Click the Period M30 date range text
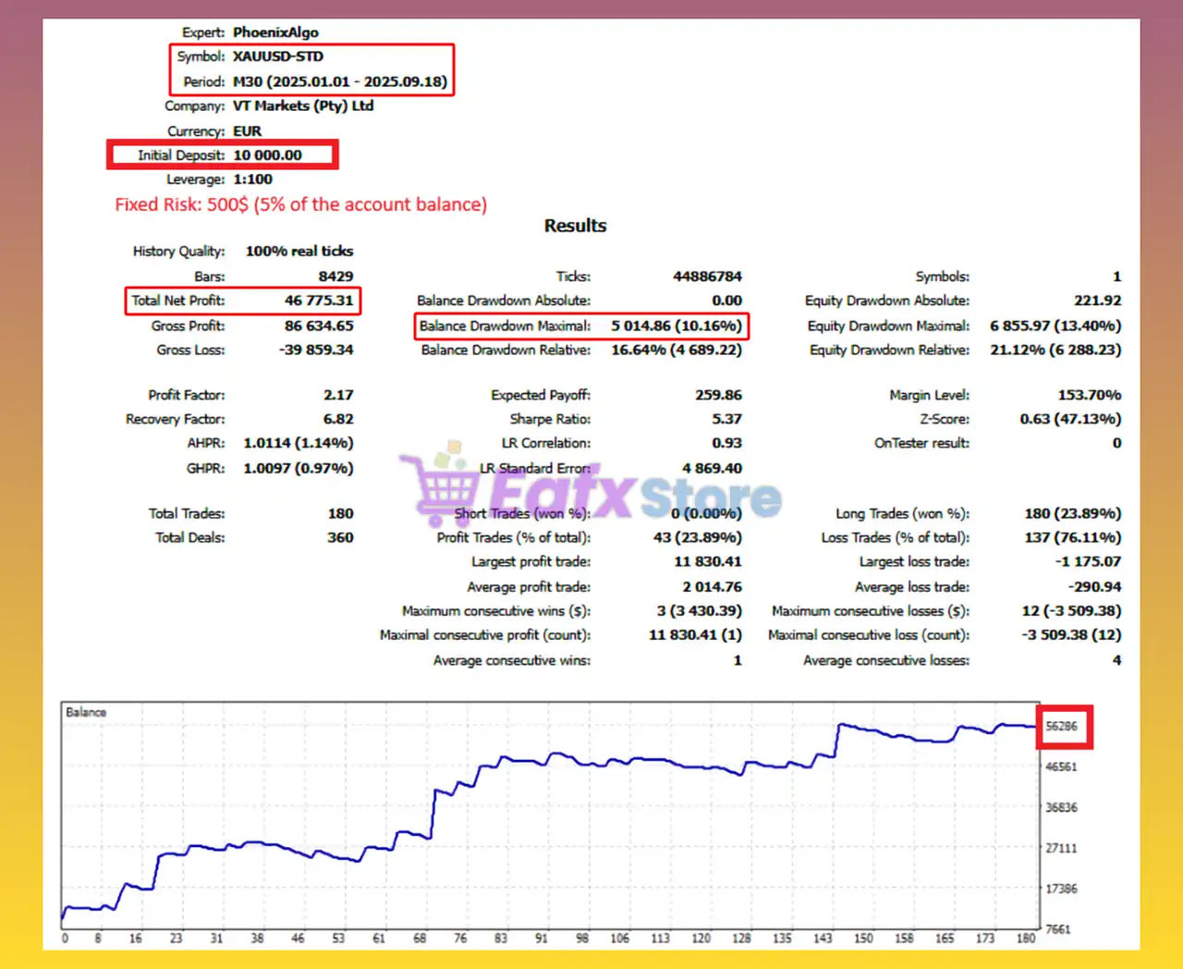 342,81
